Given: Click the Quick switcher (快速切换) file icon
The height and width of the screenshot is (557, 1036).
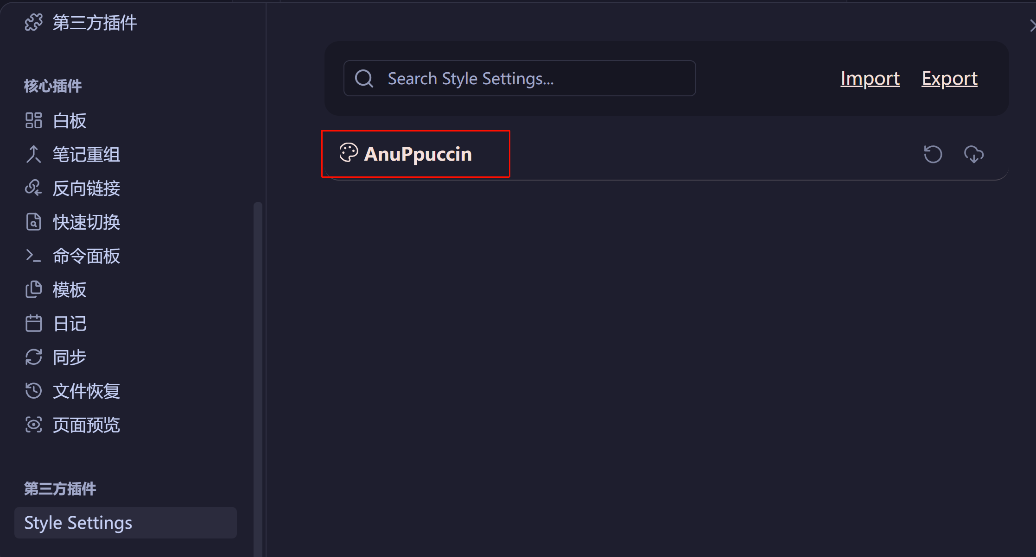Looking at the screenshot, I should pyautogui.click(x=33, y=222).
